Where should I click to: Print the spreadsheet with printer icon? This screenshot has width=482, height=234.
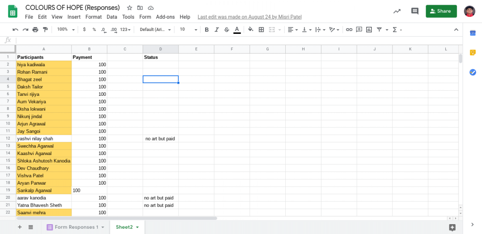point(35,30)
